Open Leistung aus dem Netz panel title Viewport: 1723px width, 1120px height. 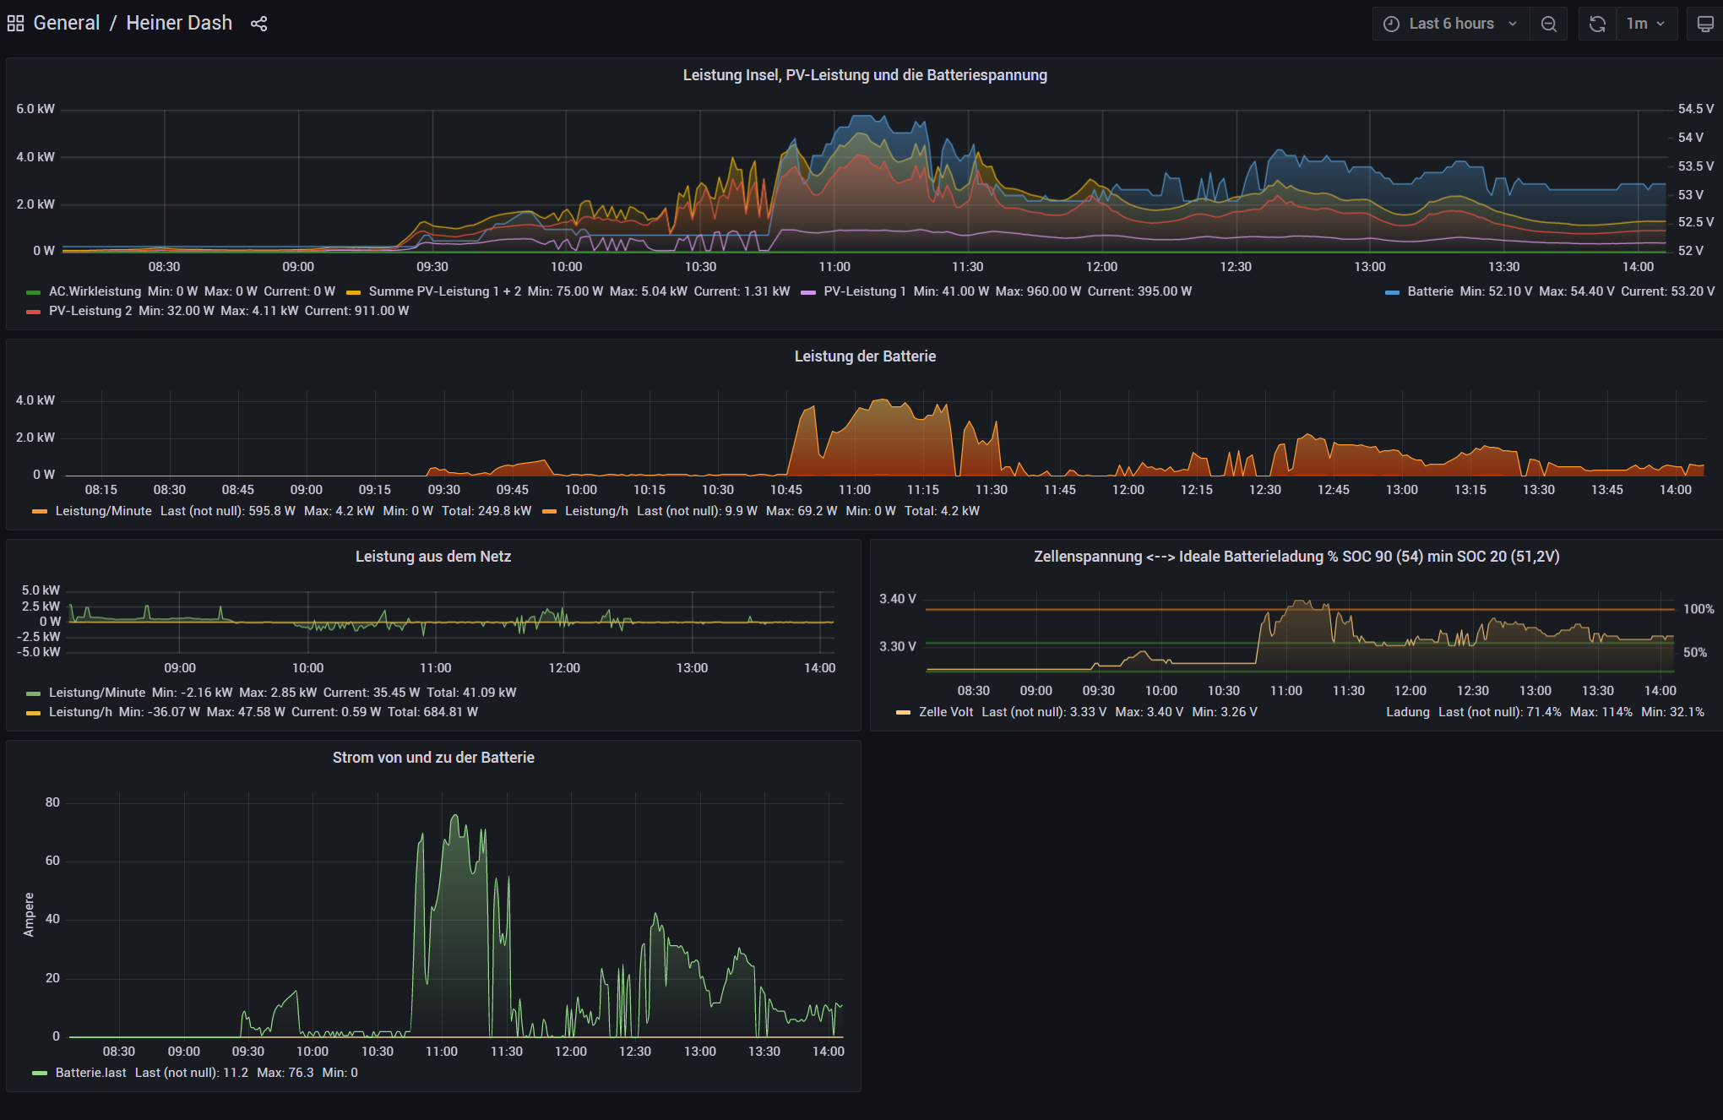click(432, 557)
